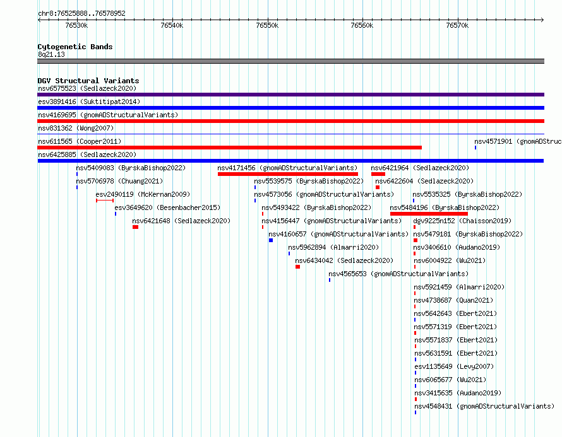Open nsv5493422 (ByrskaBishop2022) label
The width and height of the screenshot is (562, 437).
(316, 207)
